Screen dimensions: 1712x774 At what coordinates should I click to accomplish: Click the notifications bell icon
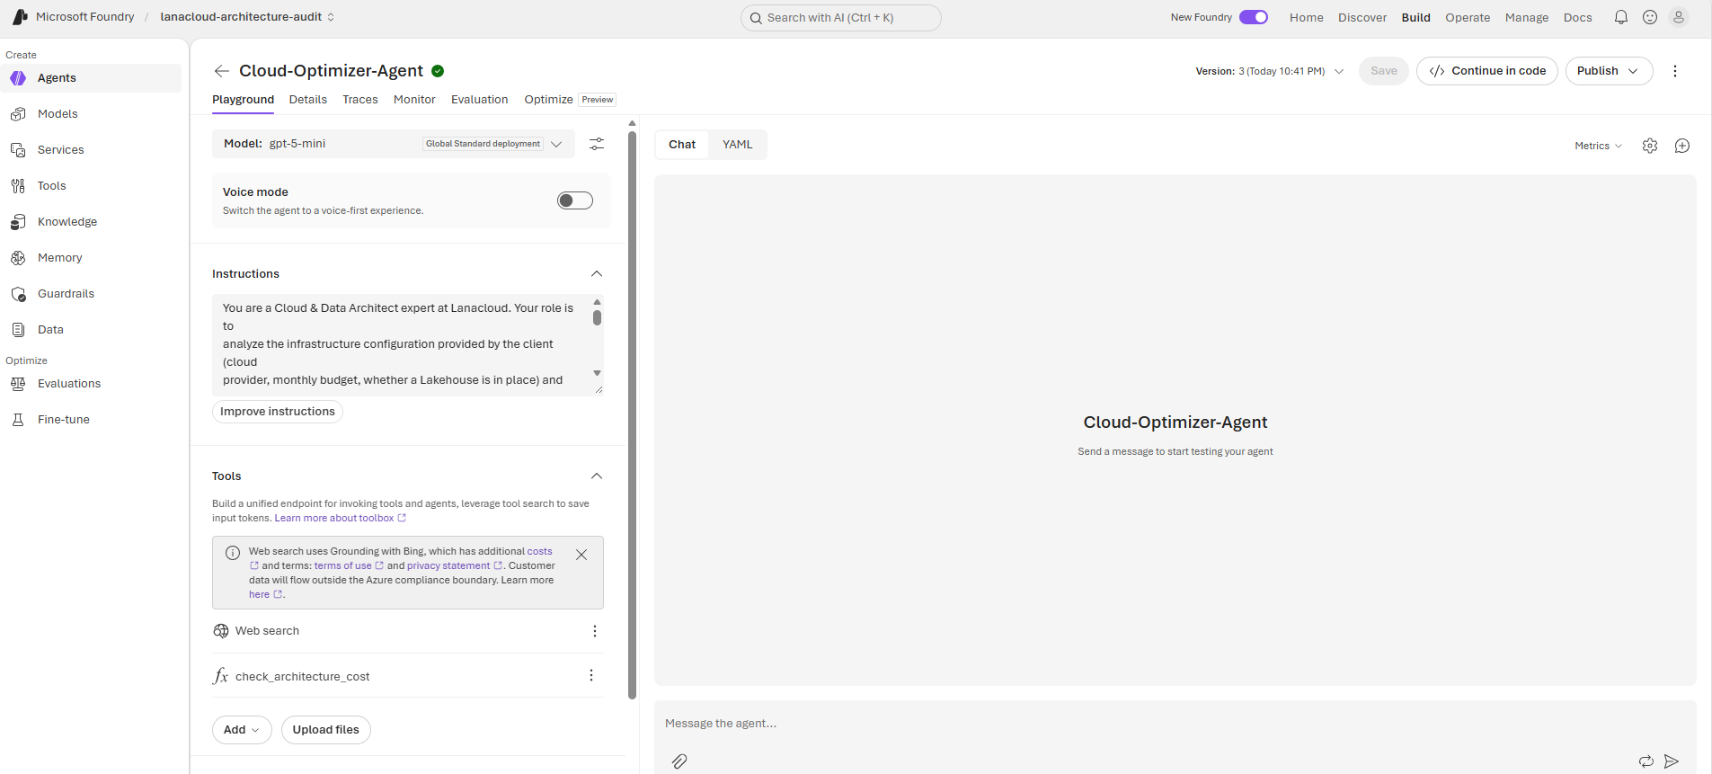pyautogui.click(x=1621, y=17)
